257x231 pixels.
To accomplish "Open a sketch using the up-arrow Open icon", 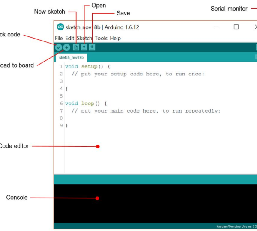I will (x=84, y=47).
